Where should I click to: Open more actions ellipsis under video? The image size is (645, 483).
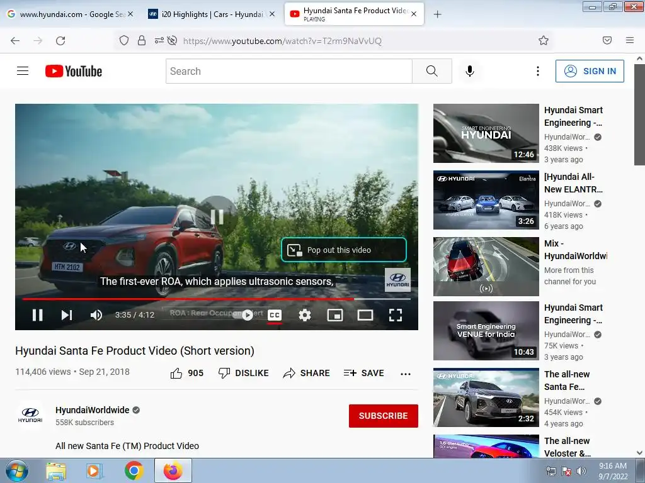click(406, 374)
